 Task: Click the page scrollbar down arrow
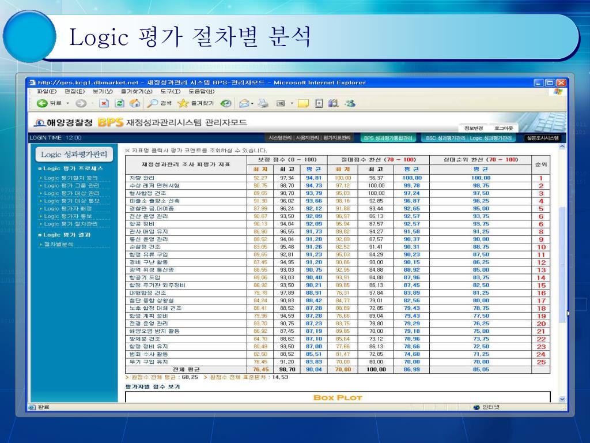click(562, 399)
